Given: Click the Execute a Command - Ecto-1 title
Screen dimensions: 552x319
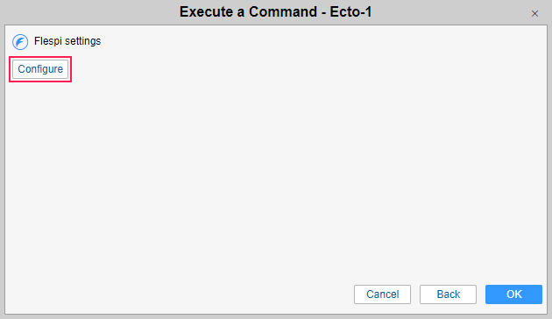Looking at the screenshot, I should coord(276,12).
